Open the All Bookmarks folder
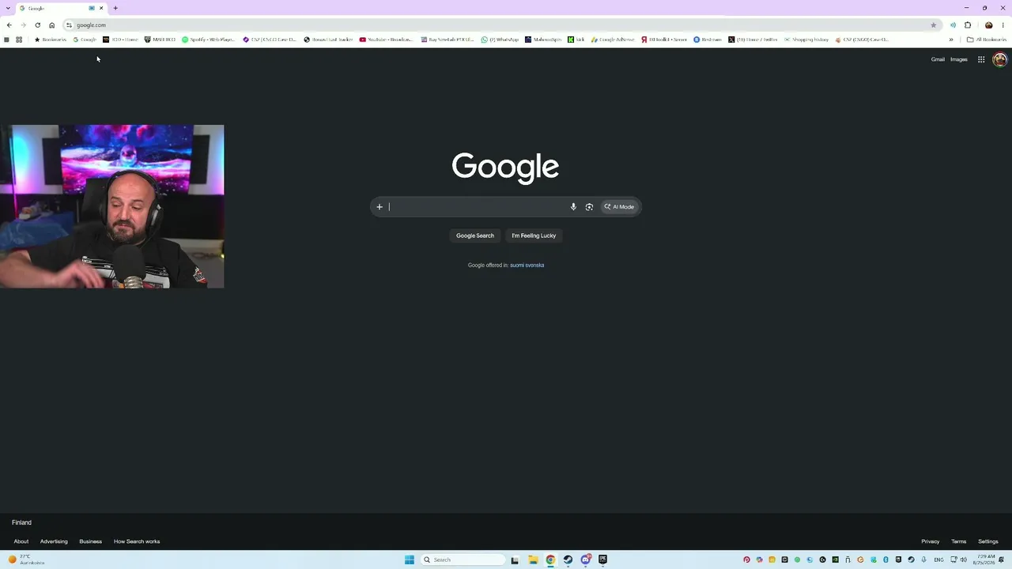This screenshot has width=1012, height=569. point(987,40)
